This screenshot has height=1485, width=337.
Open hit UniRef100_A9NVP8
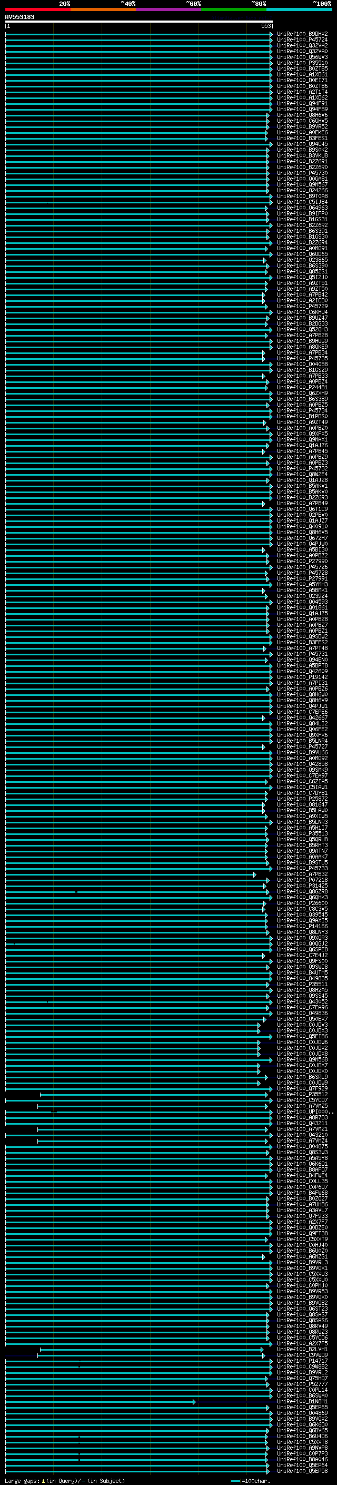[x=302, y=1448]
